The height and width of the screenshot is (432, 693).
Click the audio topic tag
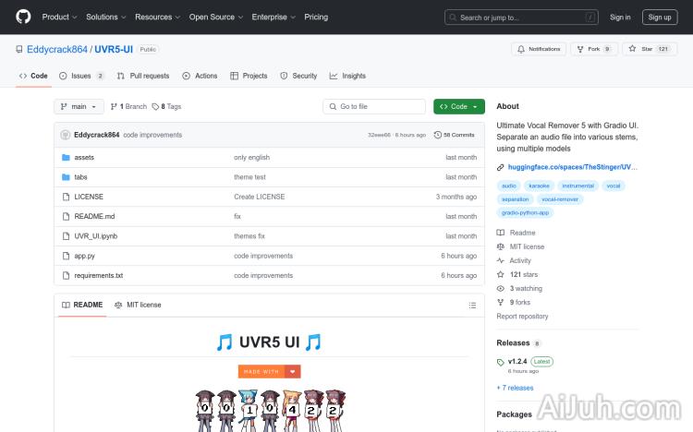(x=509, y=186)
